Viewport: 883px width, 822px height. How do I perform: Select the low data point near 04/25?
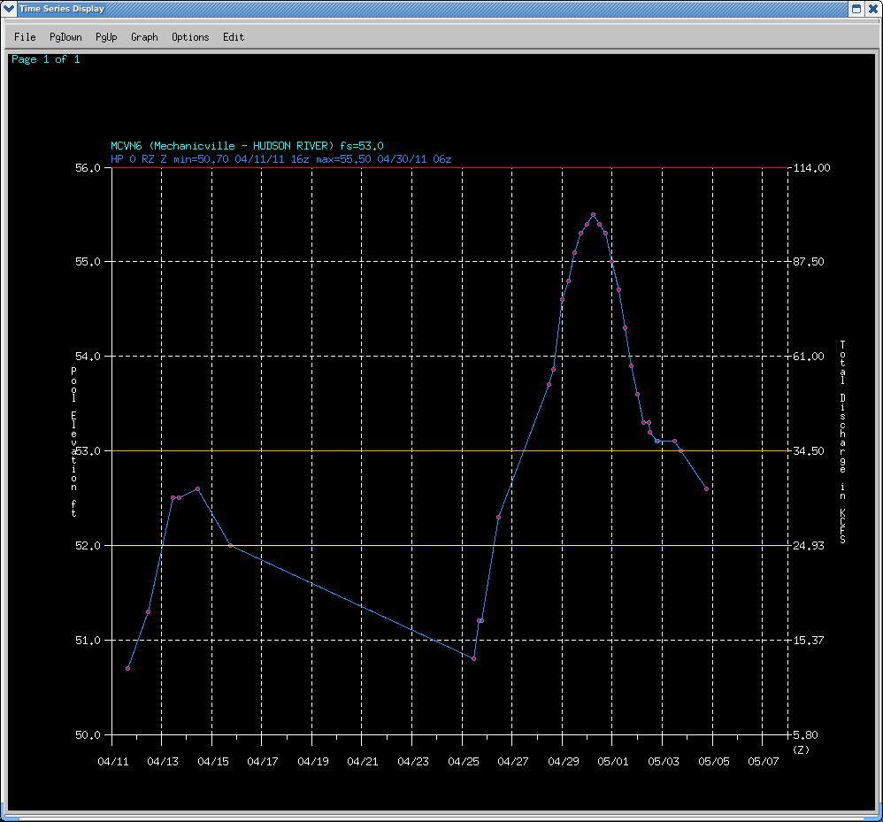[473, 658]
